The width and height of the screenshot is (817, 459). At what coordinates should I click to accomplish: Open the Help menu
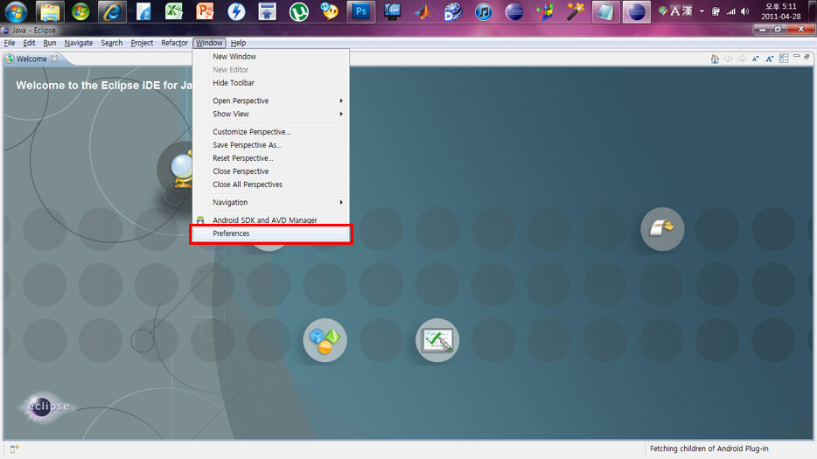tap(238, 43)
